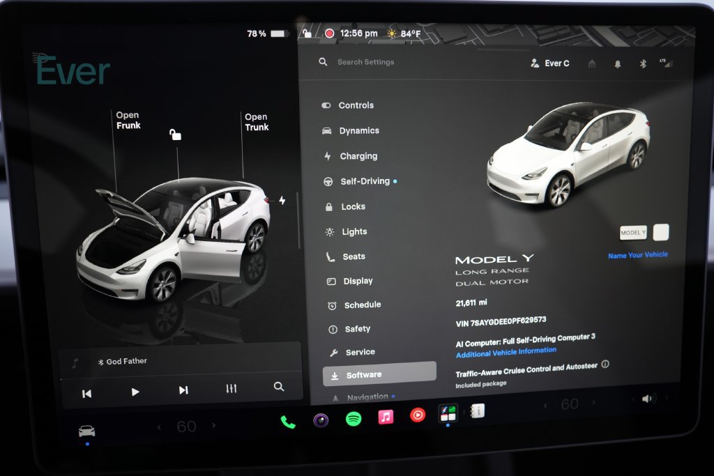Viewport: 714px width, 476px height.
Task: Tap the LTE signal strength icon
Action: coord(666,63)
